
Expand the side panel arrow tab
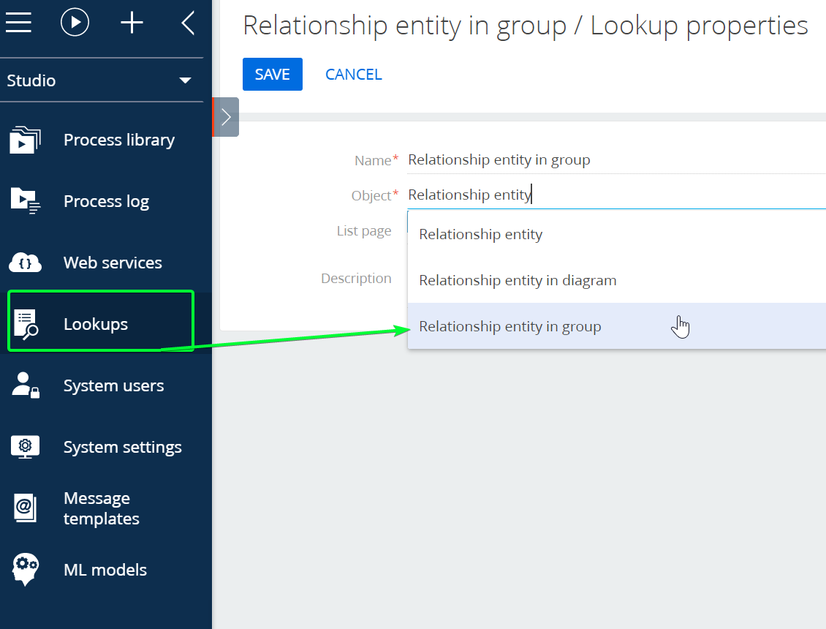tap(226, 117)
